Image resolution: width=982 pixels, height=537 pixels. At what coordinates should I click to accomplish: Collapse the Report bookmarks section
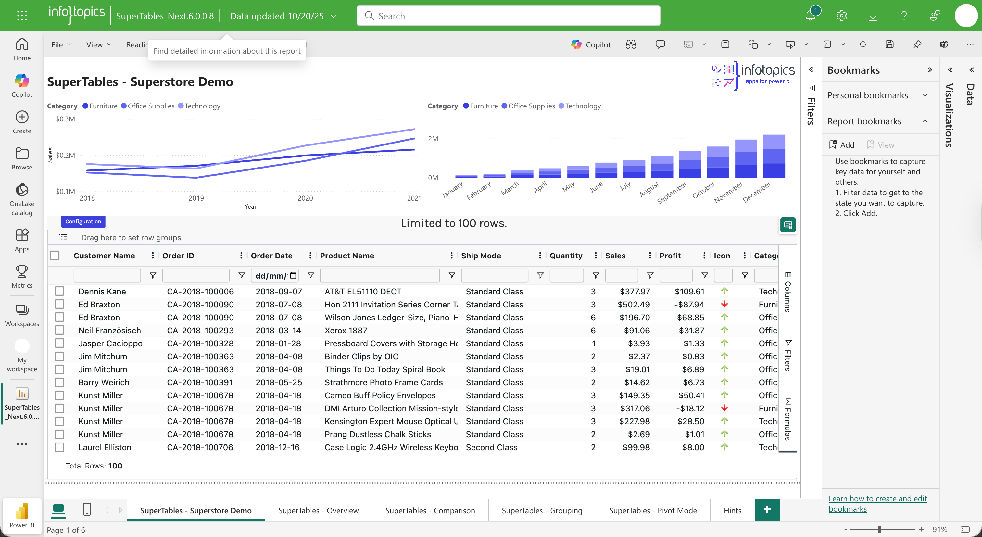pyautogui.click(x=925, y=121)
